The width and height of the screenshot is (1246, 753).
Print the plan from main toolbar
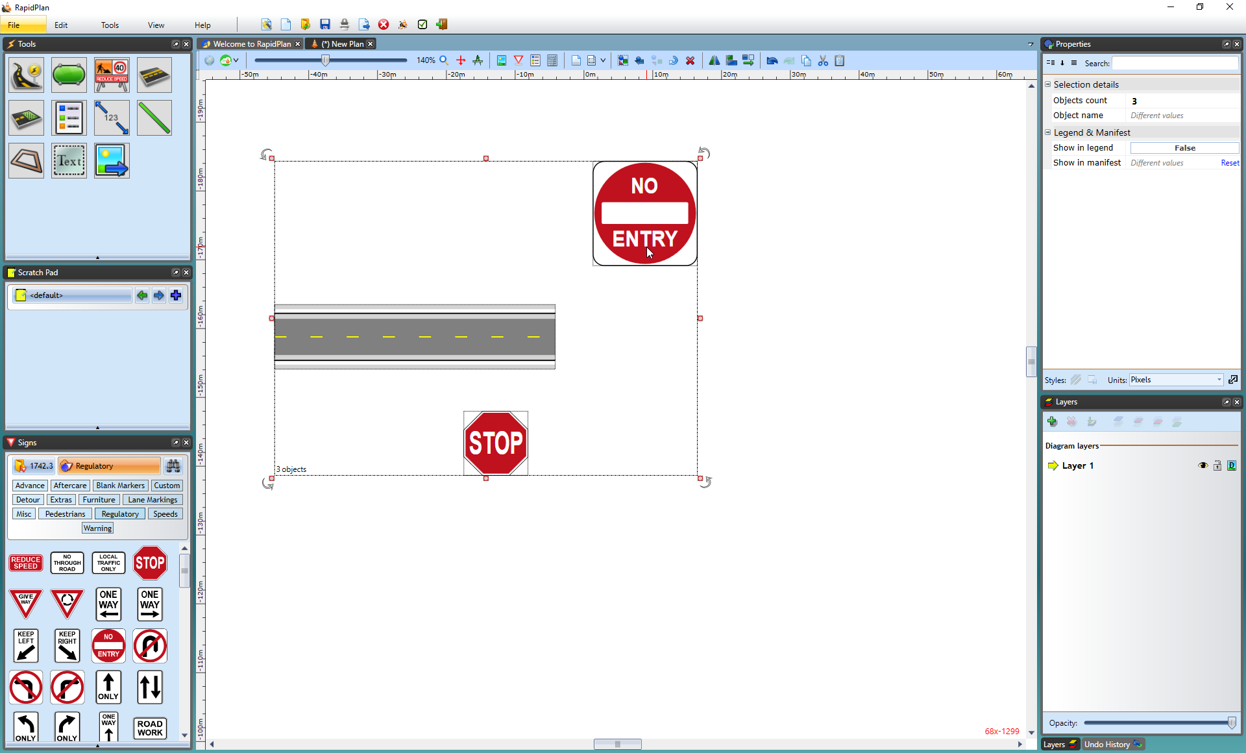pos(345,25)
